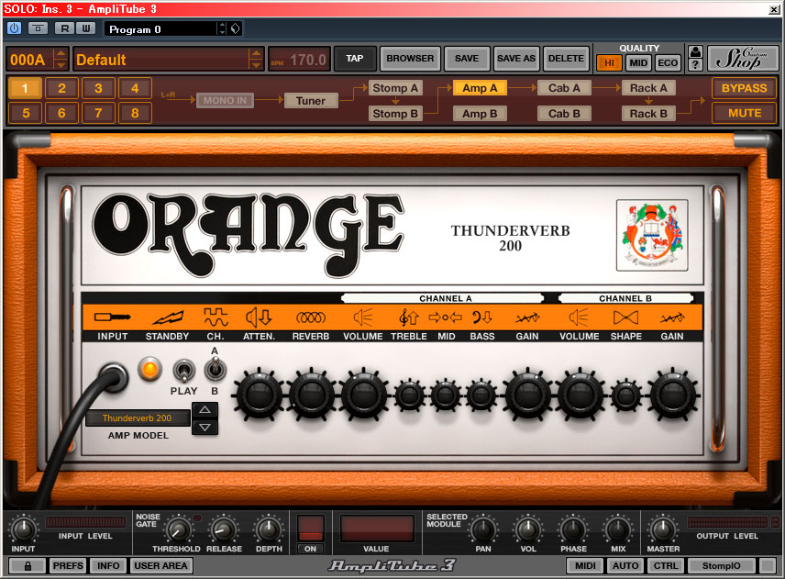Viewport: 785px width, 579px height.
Task: Toggle the noise gate ON button
Action: pos(310,549)
